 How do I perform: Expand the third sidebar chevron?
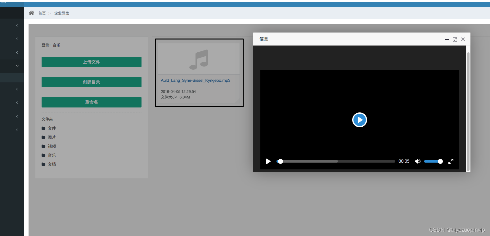[17, 52]
